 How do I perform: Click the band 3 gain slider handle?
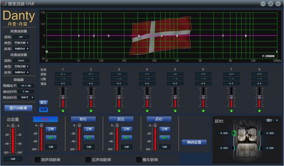119,97
